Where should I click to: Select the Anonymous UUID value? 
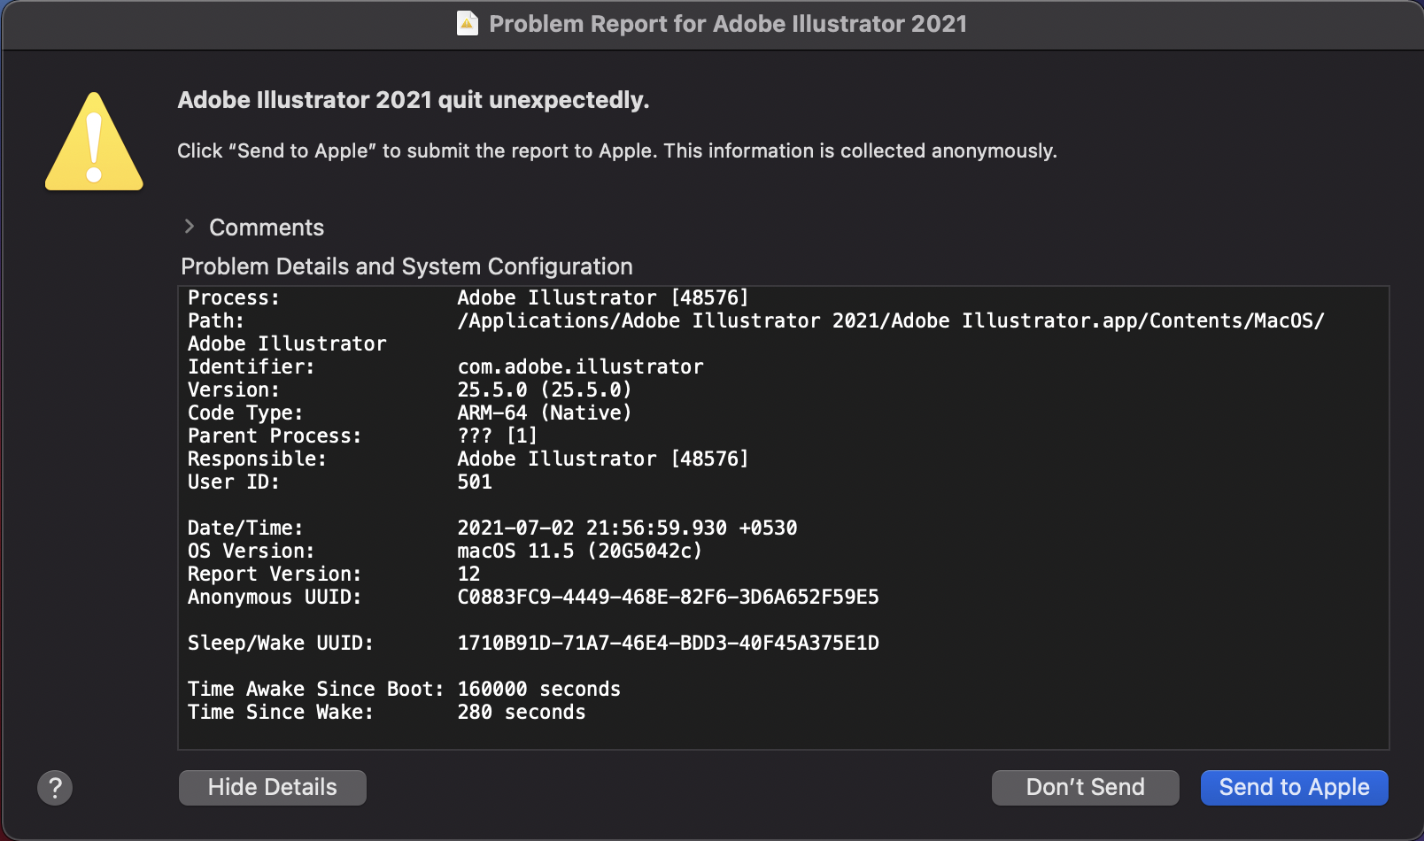coord(668,597)
